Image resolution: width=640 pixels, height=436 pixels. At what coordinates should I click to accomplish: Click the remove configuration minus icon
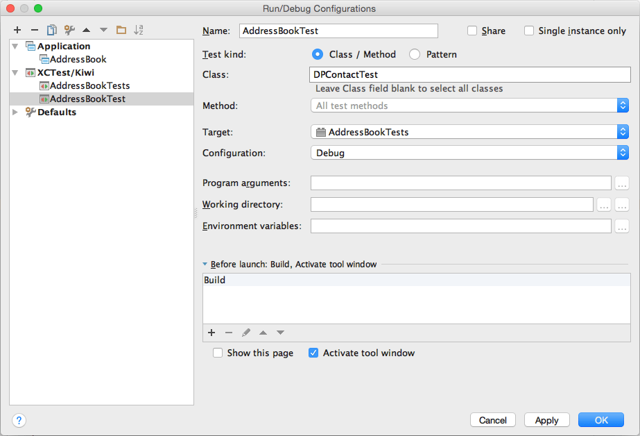point(34,30)
